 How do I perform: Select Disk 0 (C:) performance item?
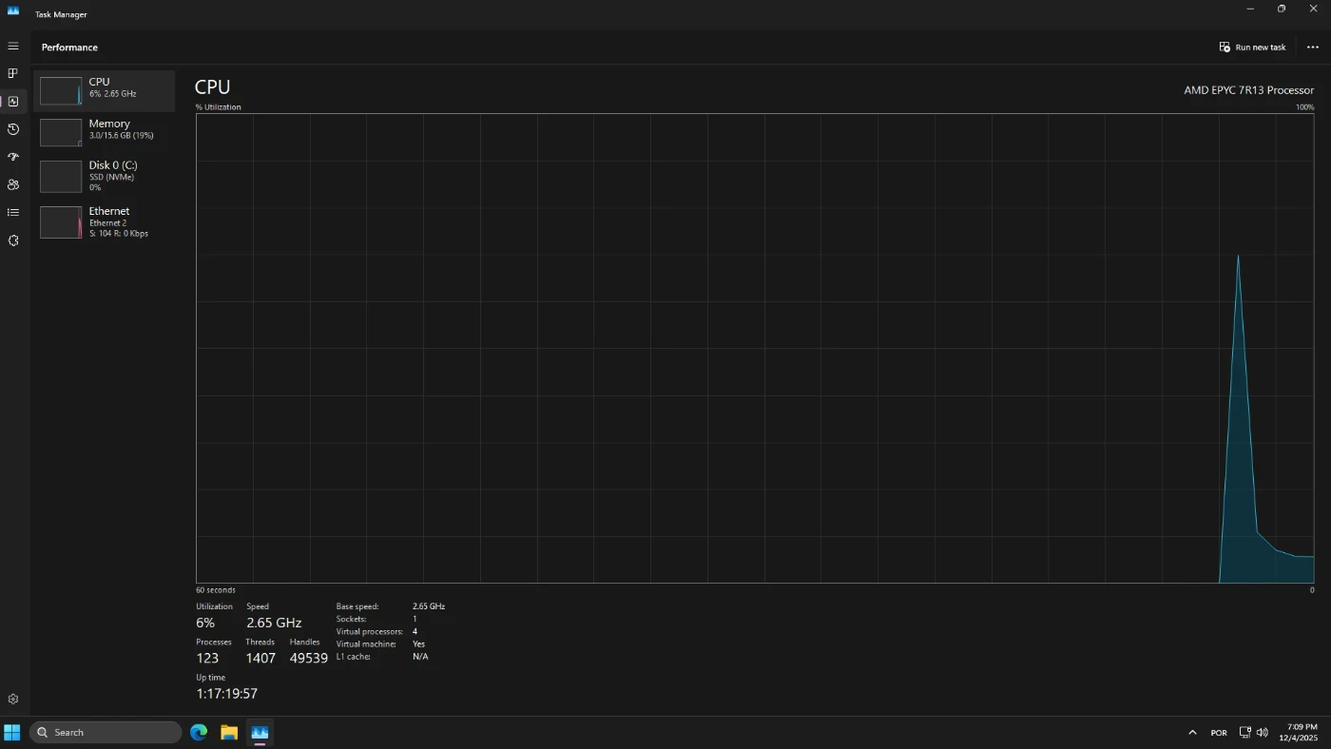[x=105, y=176]
